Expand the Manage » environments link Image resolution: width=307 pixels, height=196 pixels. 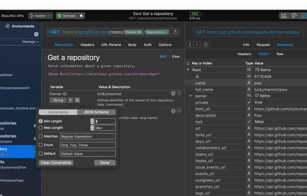coord(30,42)
